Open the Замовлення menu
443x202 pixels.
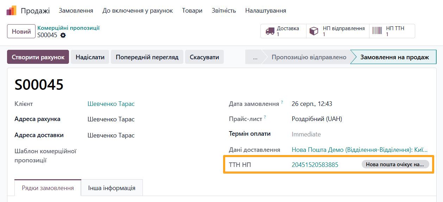pos(76,11)
